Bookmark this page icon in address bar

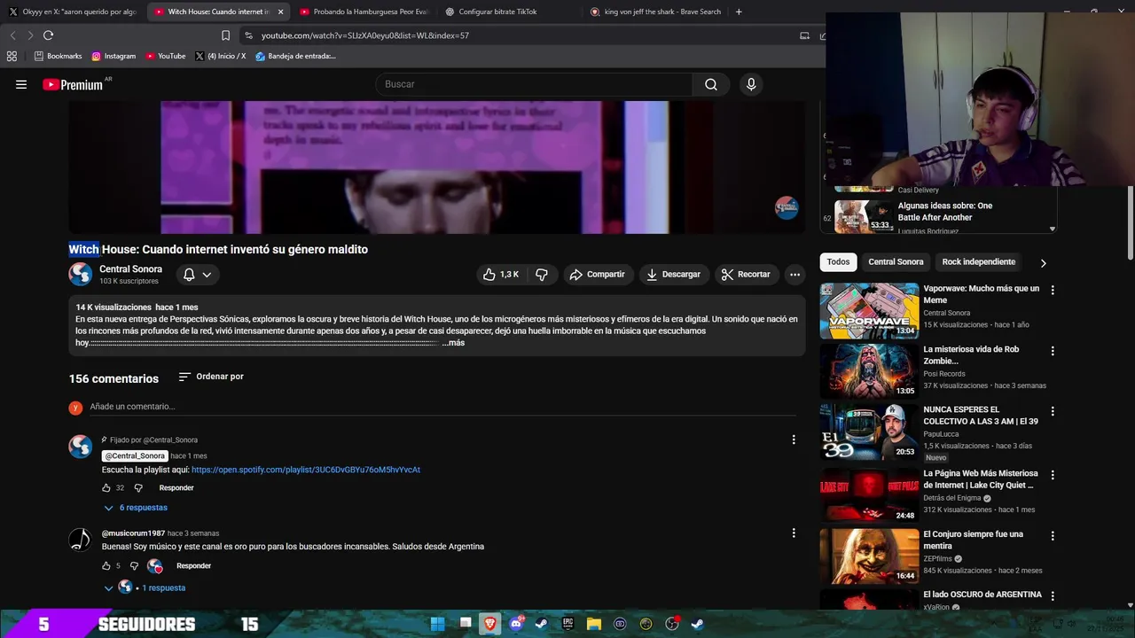(225, 35)
